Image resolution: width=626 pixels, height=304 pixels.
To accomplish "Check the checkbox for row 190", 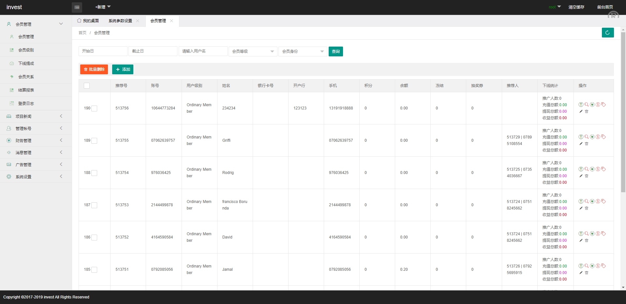I will pos(94,109).
